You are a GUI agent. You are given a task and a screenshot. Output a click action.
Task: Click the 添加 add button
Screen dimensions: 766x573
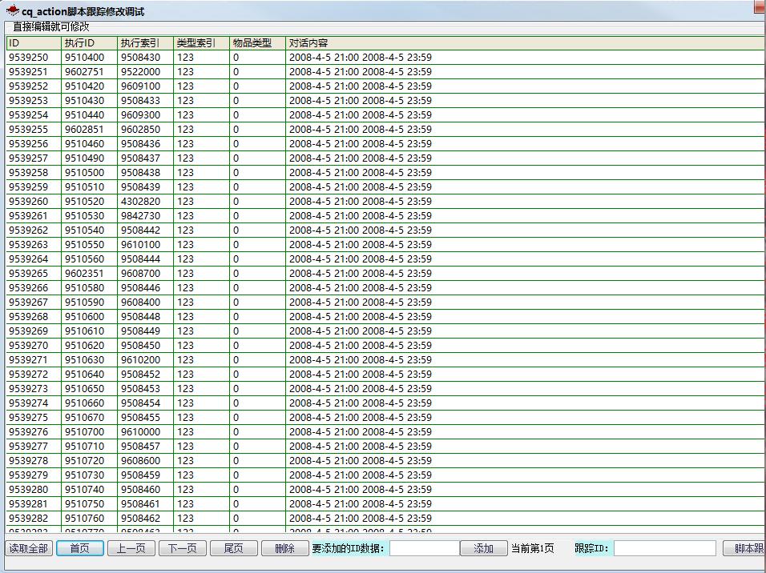[x=483, y=548]
